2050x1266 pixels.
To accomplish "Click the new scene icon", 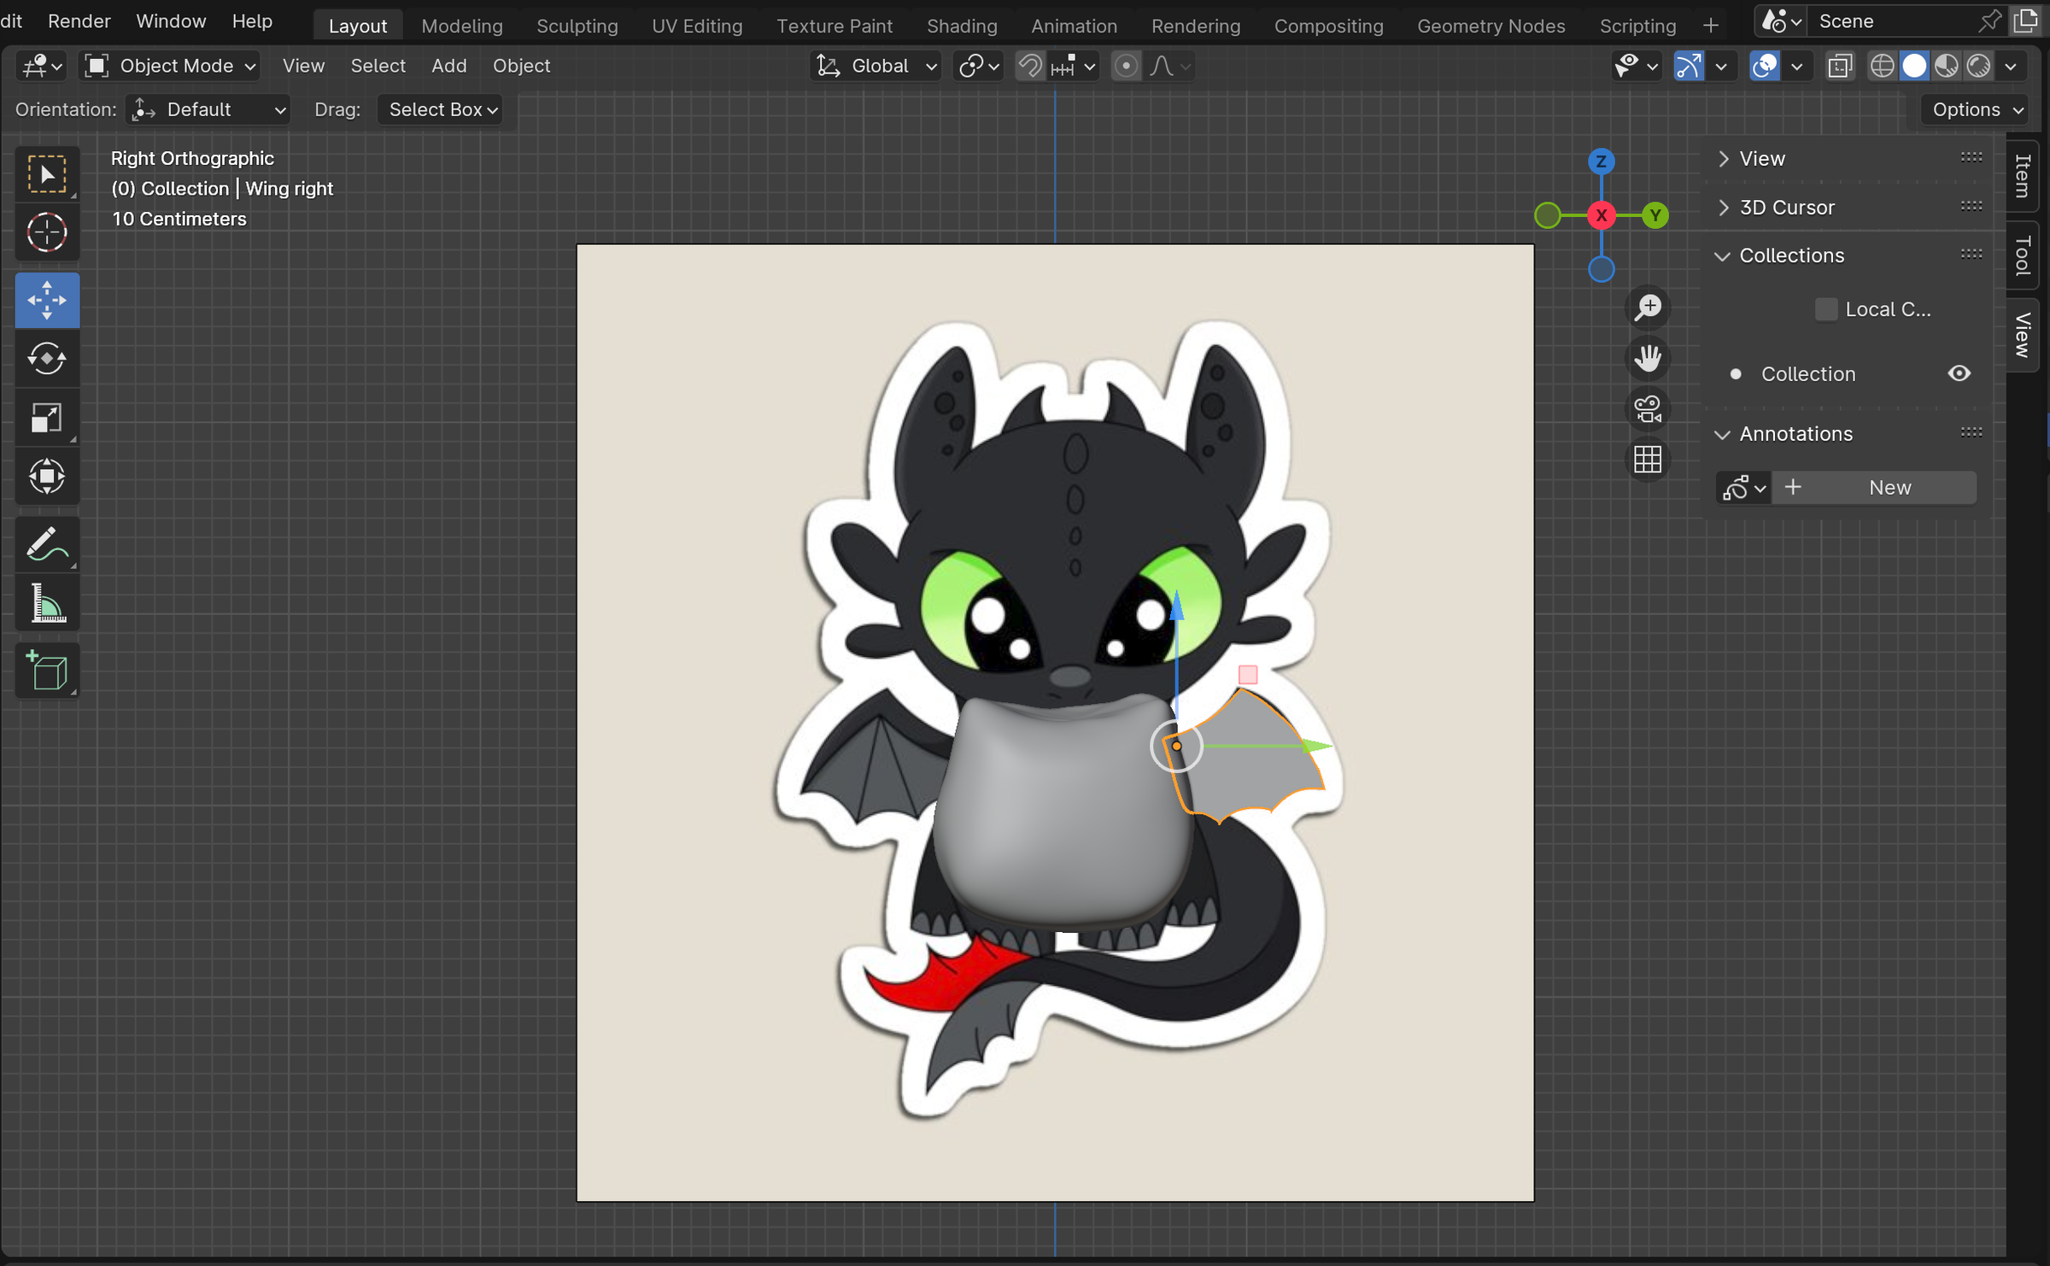I will 2025,21.
